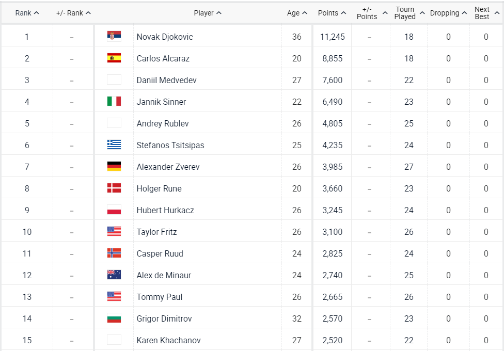Click the Bulgarian flag beside Grigor Dimitrov
Image resolution: width=504 pixels, height=351 pixels.
114,318
